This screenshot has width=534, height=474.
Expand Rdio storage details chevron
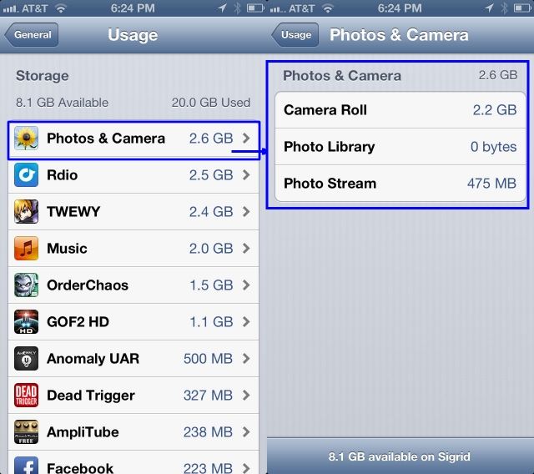pyautogui.click(x=246, y=175)
